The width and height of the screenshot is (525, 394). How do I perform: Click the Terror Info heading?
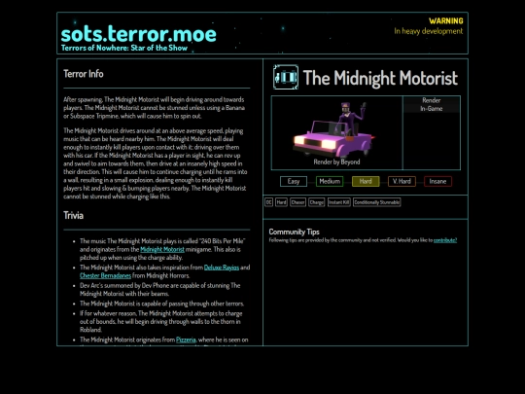pyautogui.click(x=84, y=74)
